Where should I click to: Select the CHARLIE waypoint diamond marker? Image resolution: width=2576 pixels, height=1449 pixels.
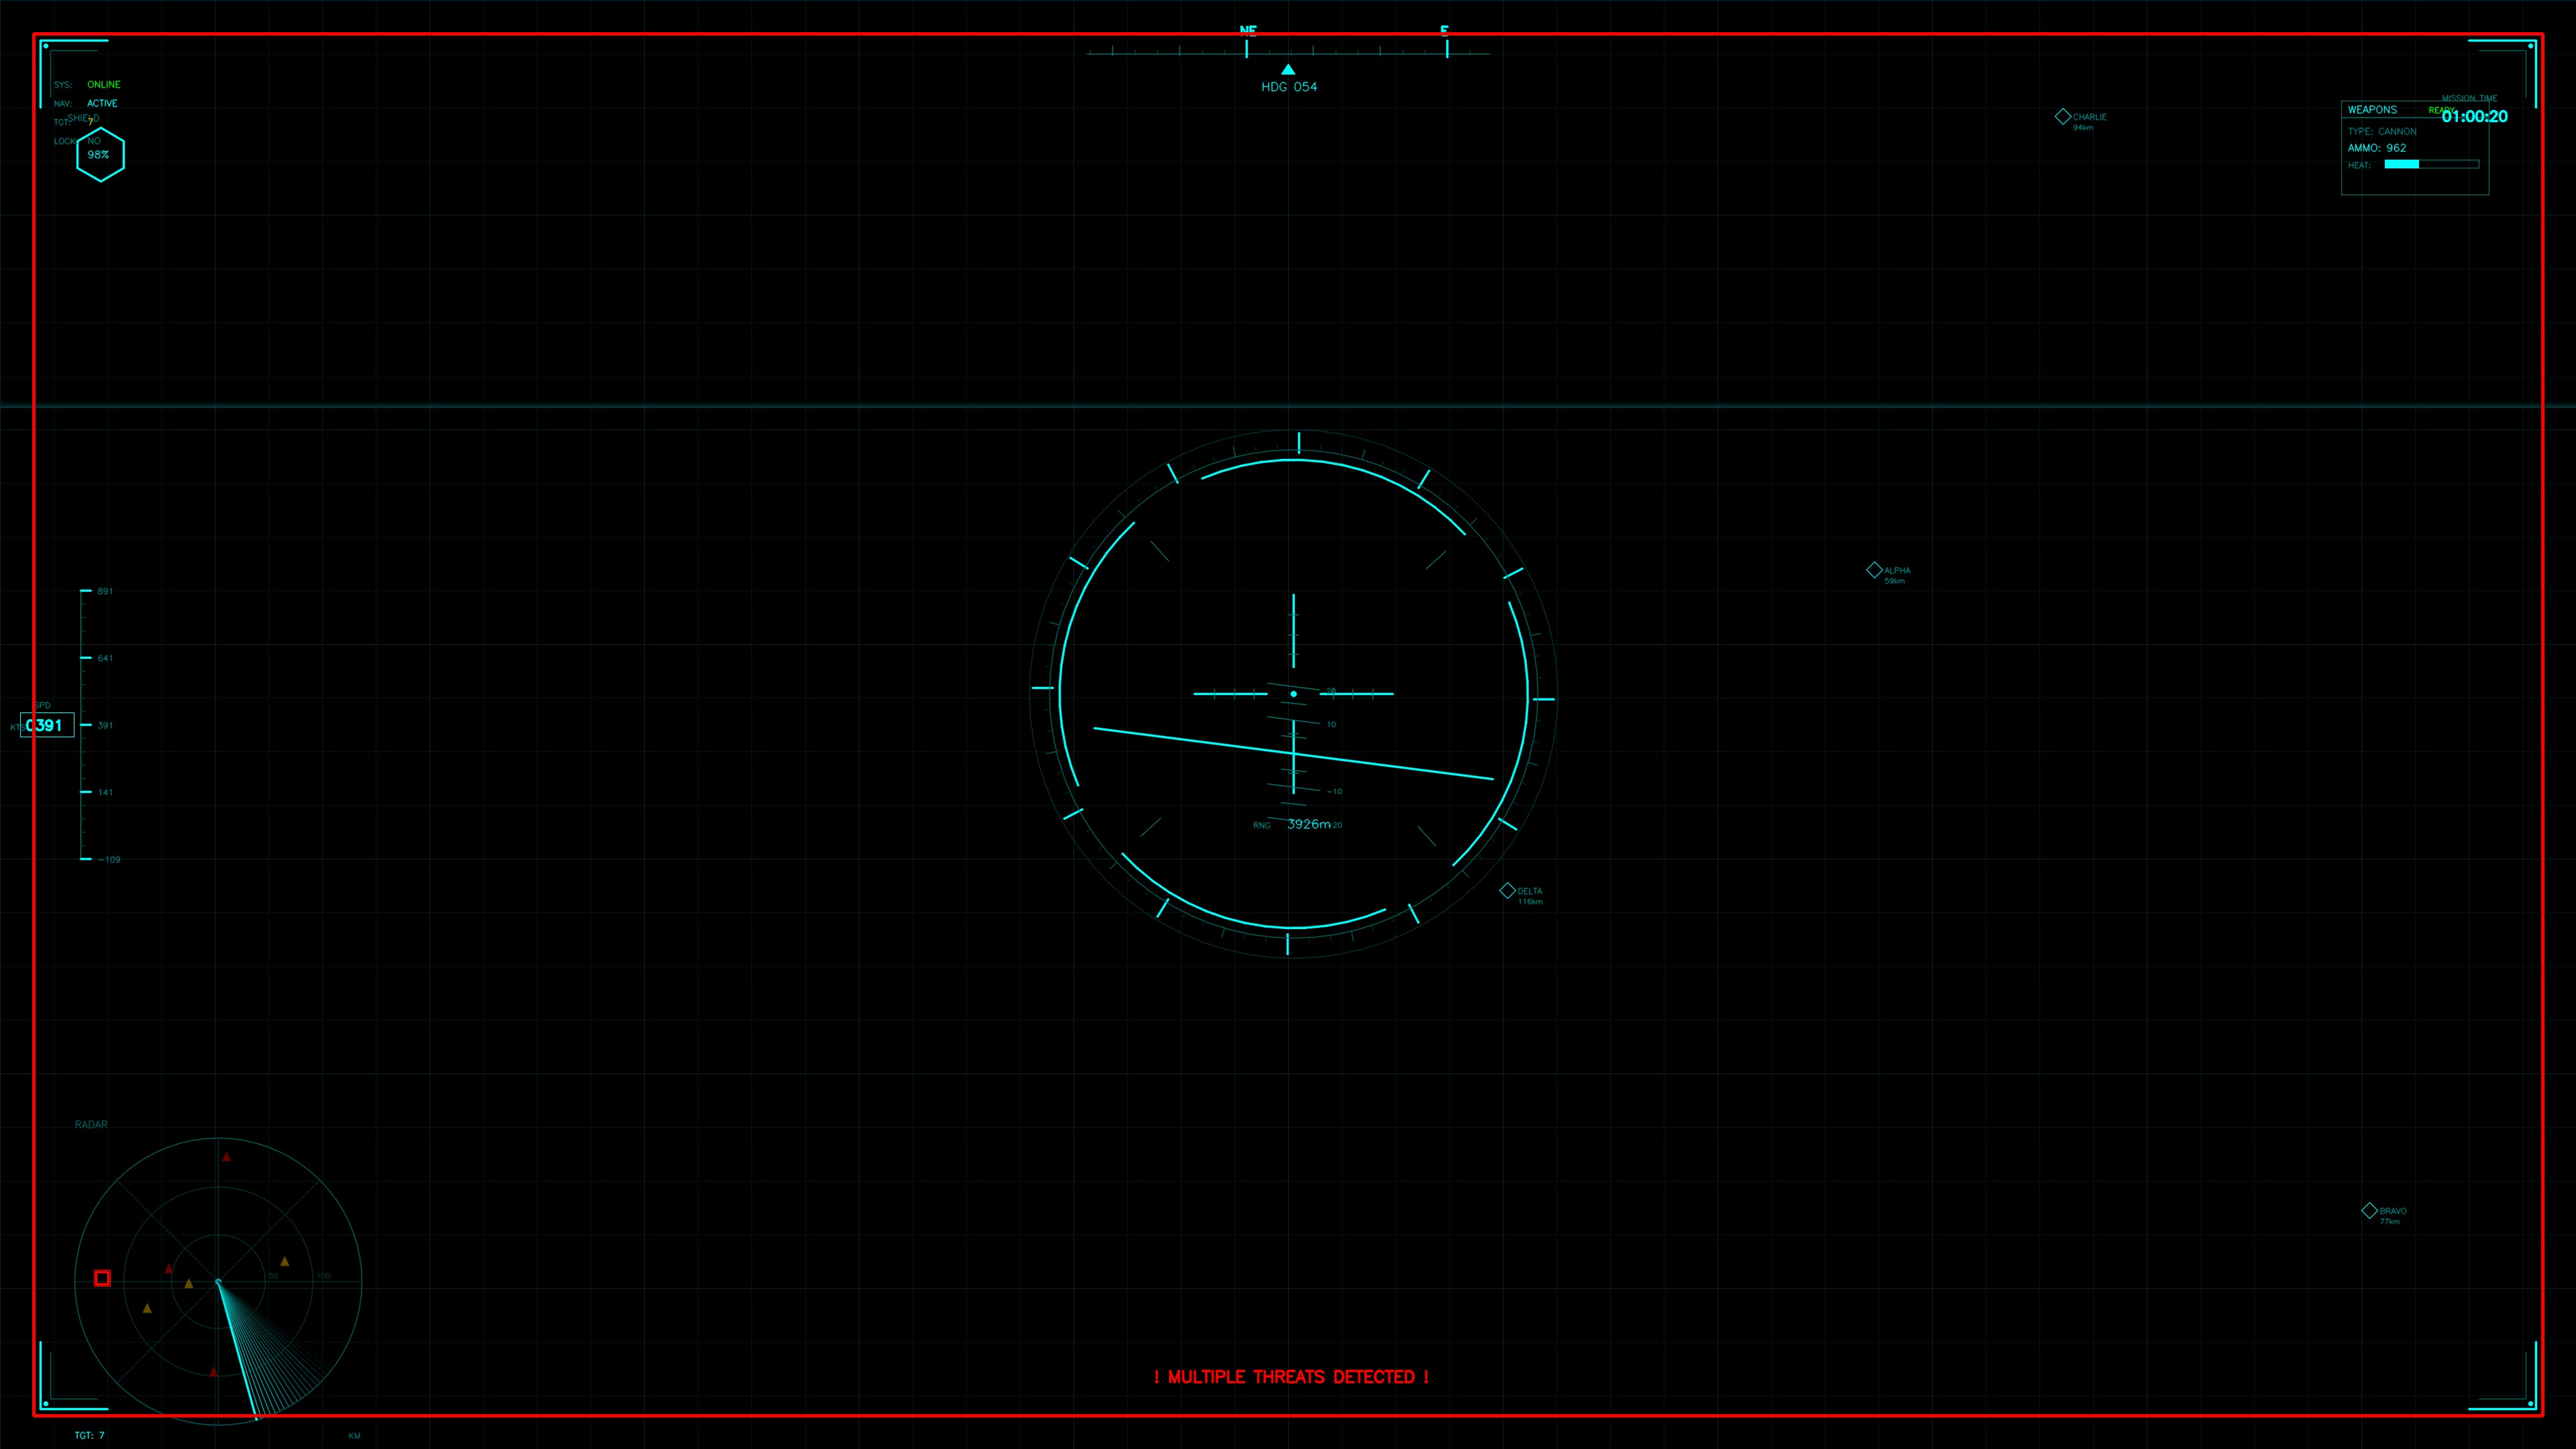click(2062, 117)
